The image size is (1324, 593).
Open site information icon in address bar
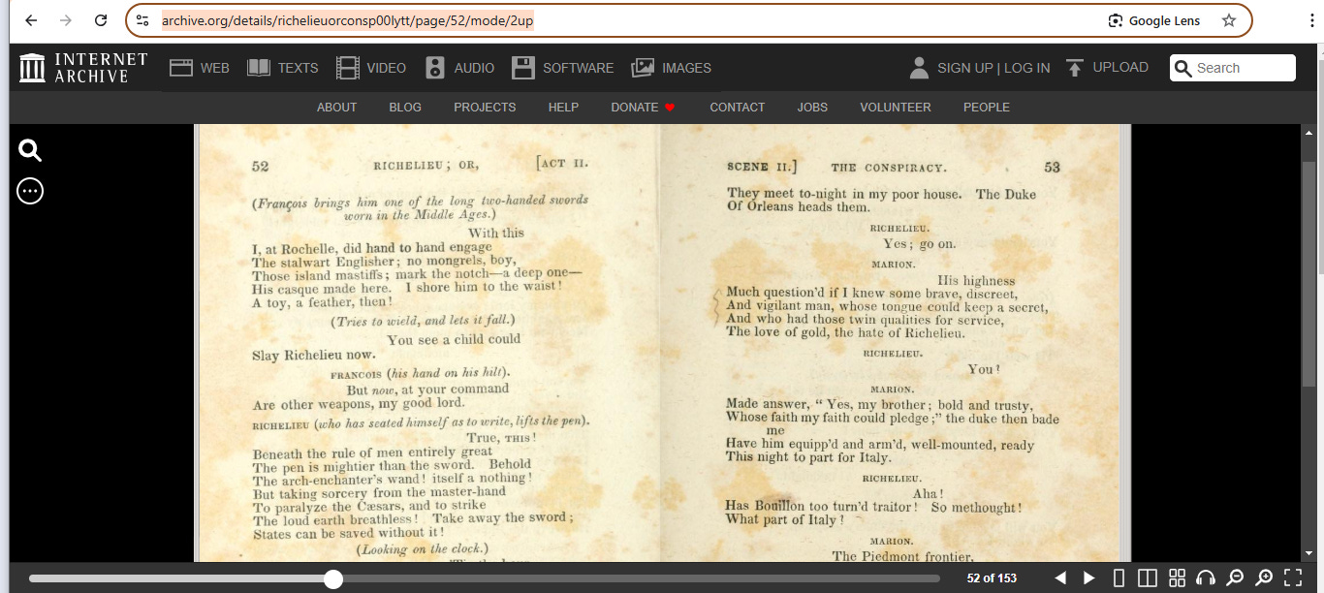[x=142, y=20]
